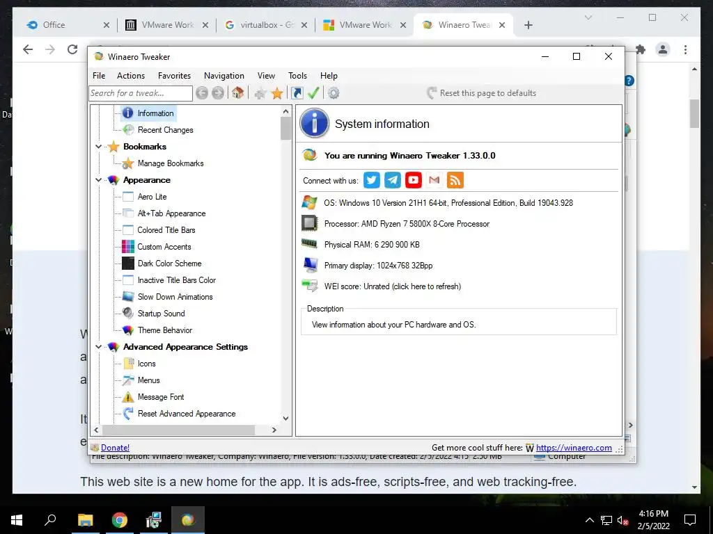Viewport: 713px width, 534px height.
Task: Select Aero Lite in the tree
Action: [x=152, y=197]
